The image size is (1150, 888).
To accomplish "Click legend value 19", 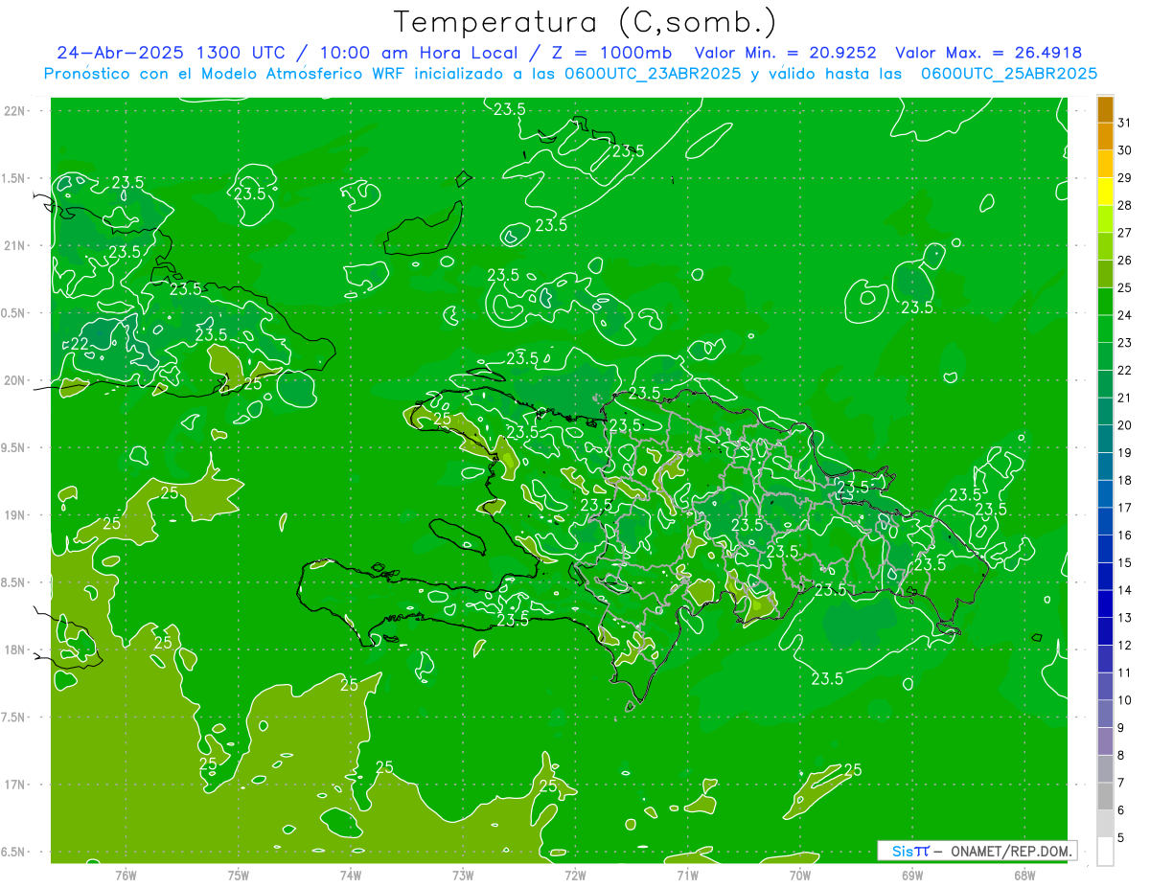I will click(x=1124, y=453).
